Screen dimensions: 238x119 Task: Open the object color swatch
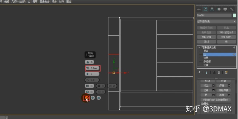[234, 15]
